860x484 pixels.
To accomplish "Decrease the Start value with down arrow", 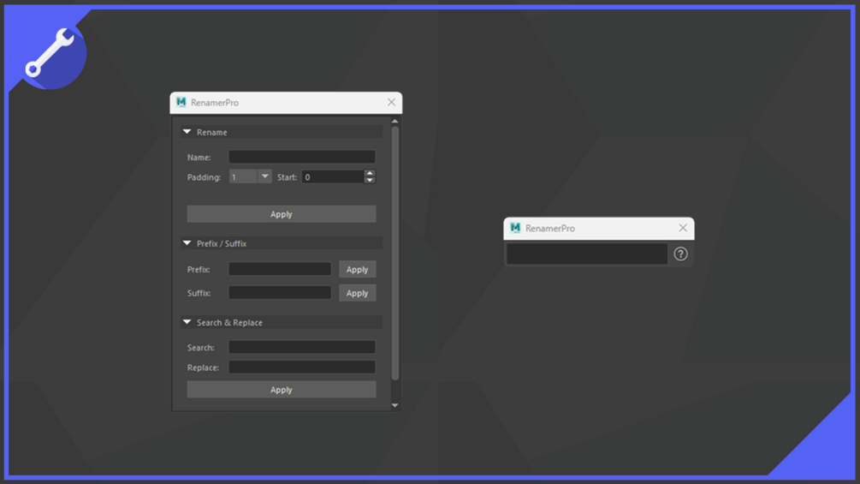I will 370,180.
